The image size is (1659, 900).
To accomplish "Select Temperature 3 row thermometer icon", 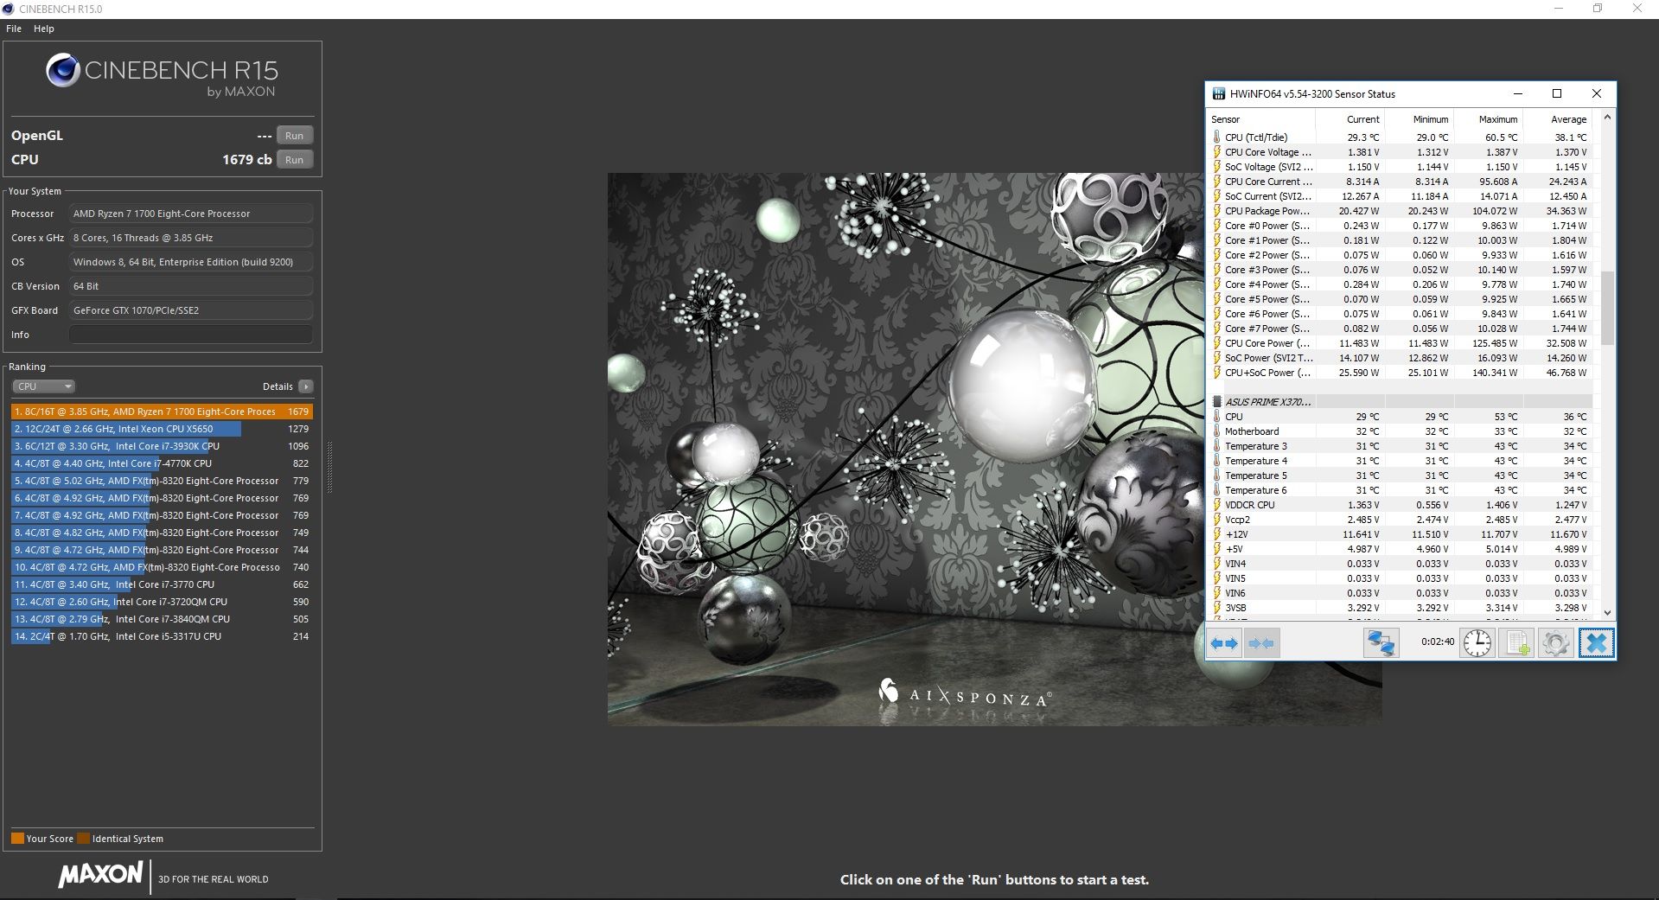I will click(x=1217, y=446).
